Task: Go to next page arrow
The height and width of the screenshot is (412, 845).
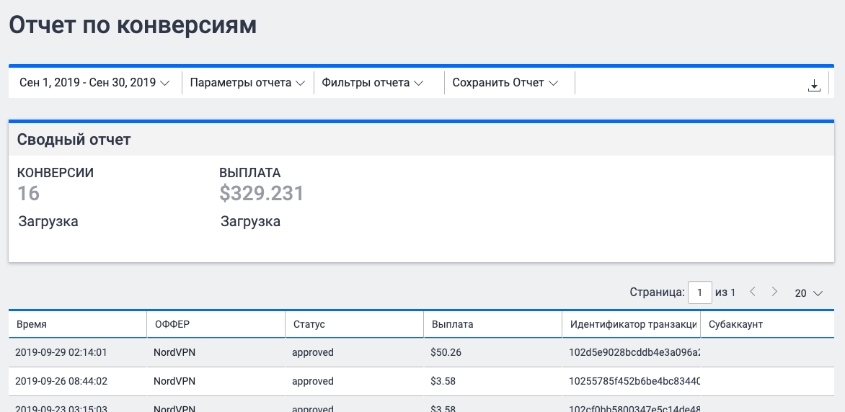Action: [774, 292]
